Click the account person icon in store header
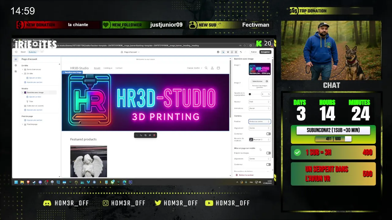 212,68
